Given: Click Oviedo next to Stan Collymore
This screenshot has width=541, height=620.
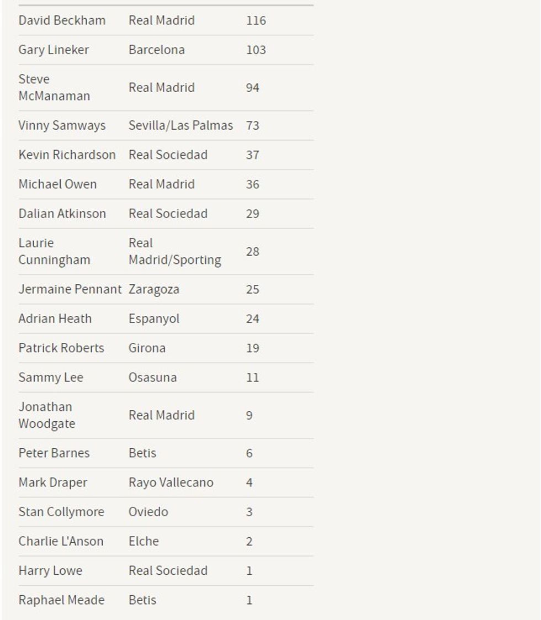Looking at the screenshot, I should [x=148, y=512].
